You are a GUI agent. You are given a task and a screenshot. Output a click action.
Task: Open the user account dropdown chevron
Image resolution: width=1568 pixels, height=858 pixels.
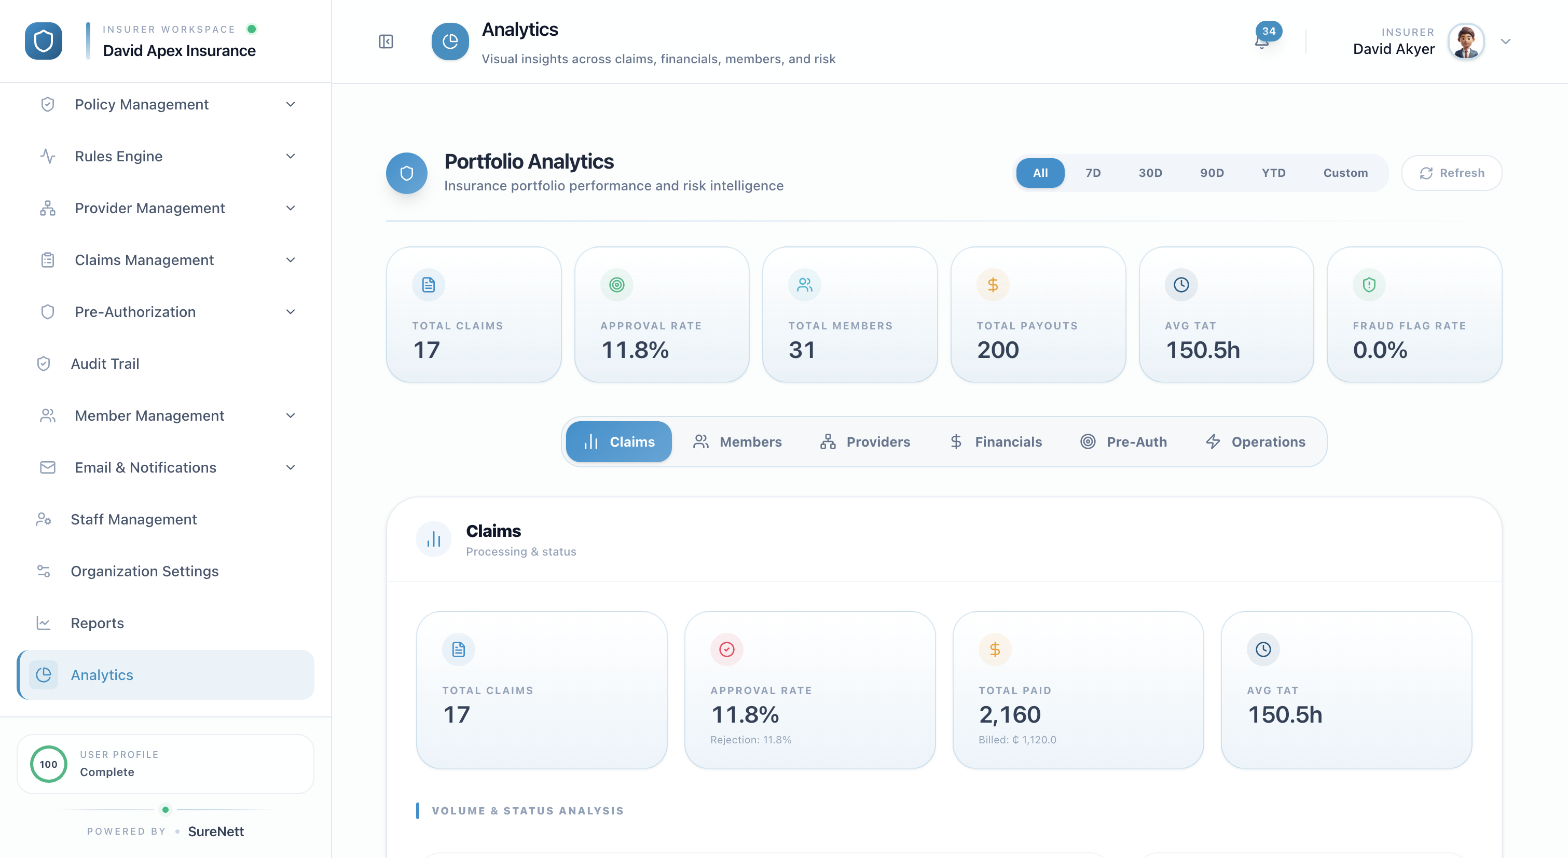point(1506,41)
